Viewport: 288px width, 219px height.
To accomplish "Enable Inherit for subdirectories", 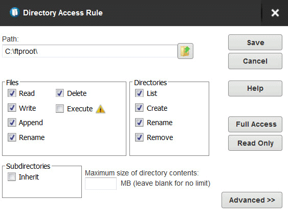I will click(x=12, y=177).
